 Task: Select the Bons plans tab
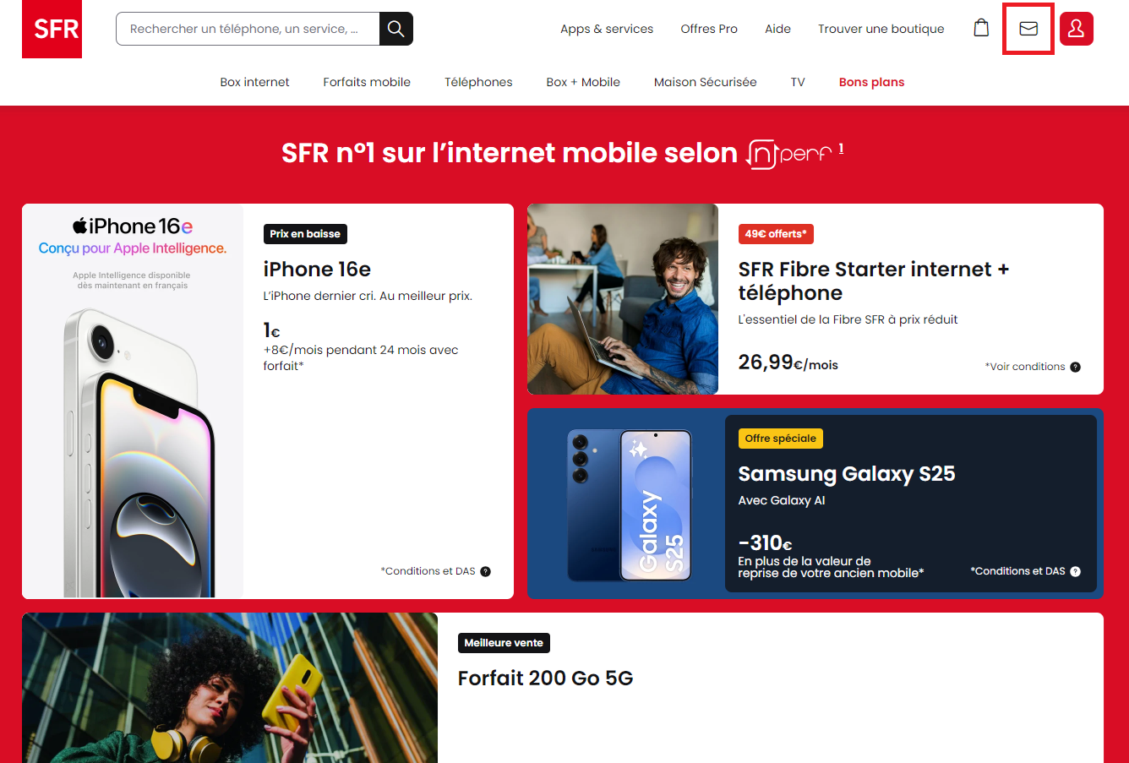click(871, 82)
